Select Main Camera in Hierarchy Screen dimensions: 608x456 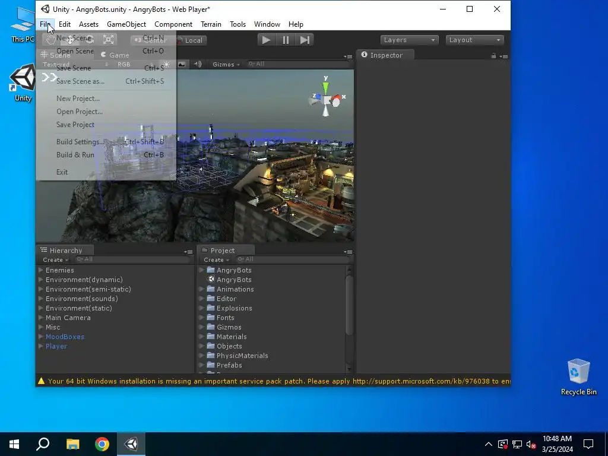(x=68, y=318)
